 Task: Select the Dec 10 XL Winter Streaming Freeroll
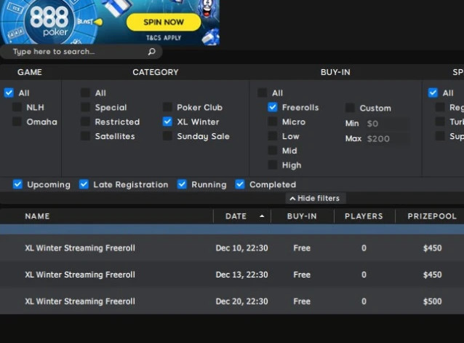pyautogui.click(x=232, y=248)
